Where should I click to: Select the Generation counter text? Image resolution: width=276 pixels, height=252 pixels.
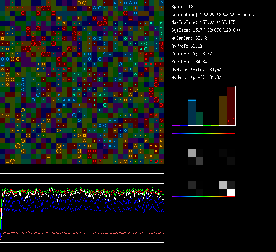pos(213,15)
